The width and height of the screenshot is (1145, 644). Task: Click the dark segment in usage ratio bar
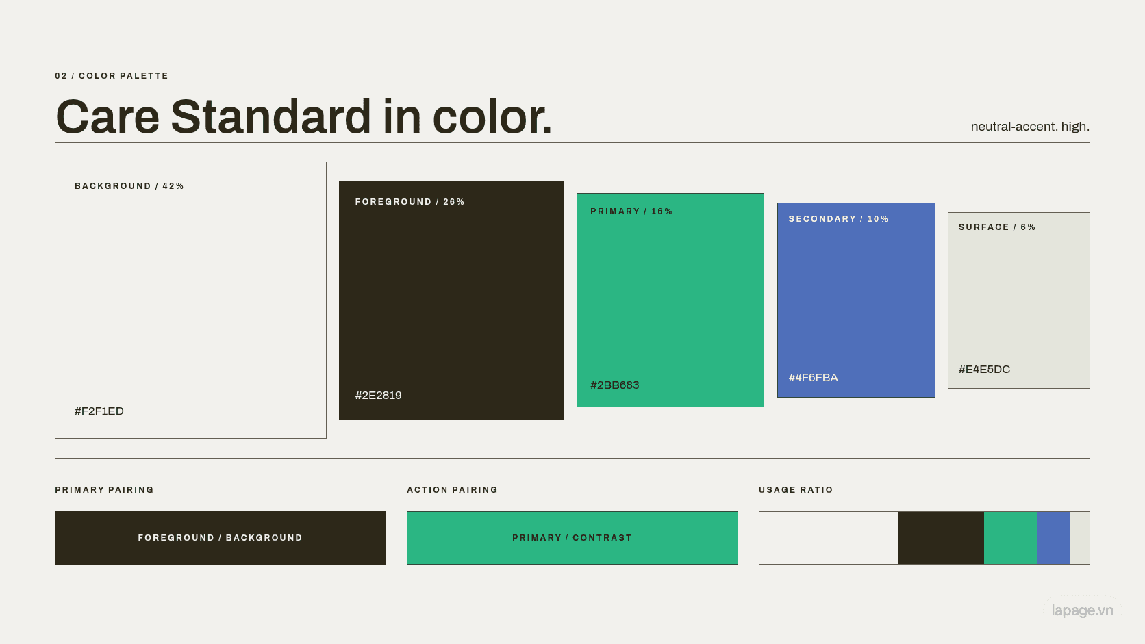click(941, 538)
